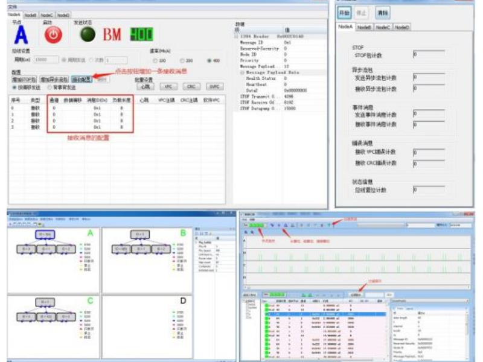Click the root node box in topology panel A

(x=43, y=234)
